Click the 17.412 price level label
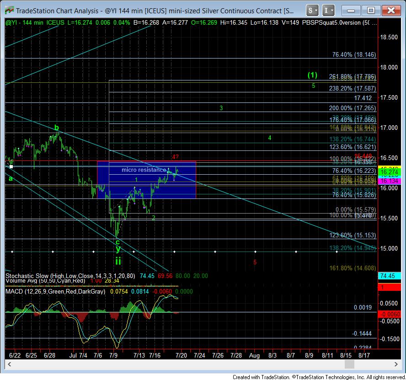Screen dimensions: 406x380 pos(363,98)
